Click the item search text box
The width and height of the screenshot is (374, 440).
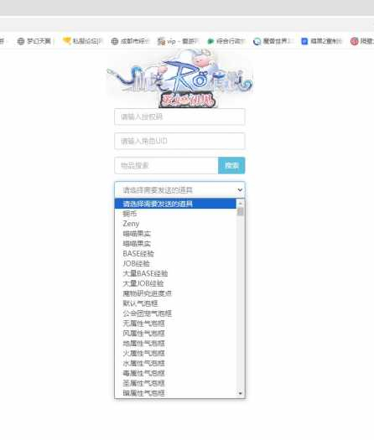(166, 166)
